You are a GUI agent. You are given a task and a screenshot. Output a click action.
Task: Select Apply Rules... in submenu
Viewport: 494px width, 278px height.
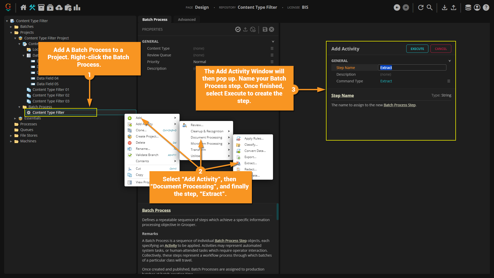[x=253, y=138]
